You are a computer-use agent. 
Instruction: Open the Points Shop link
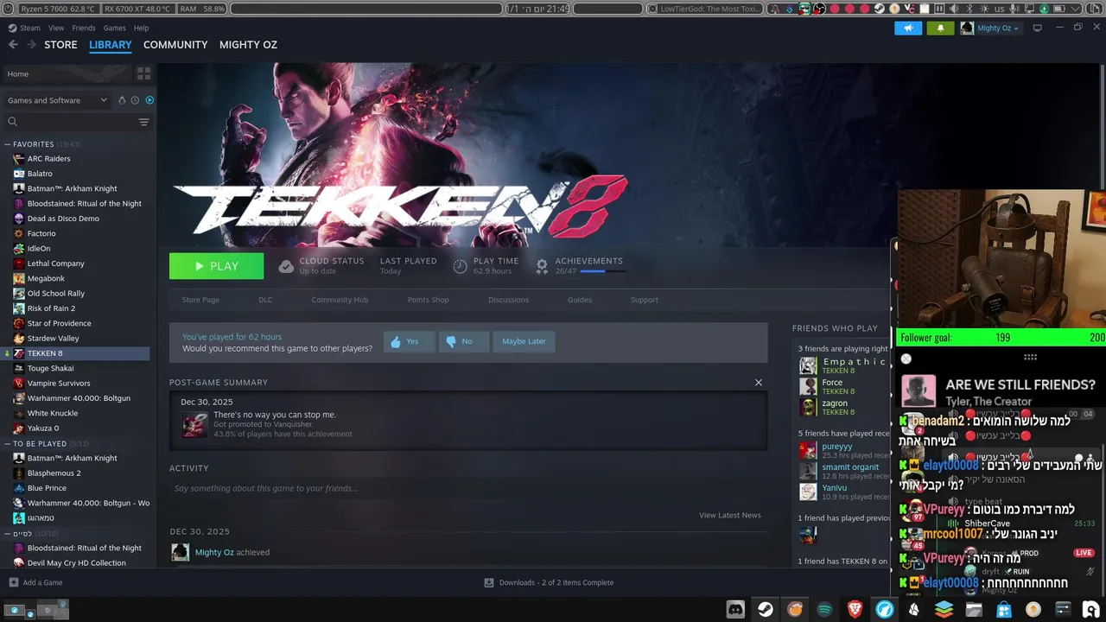[x=429, y=300]
